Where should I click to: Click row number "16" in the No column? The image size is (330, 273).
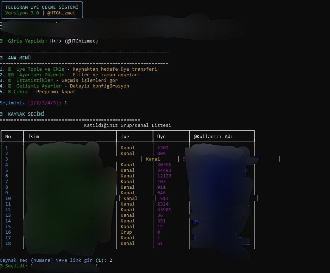[8, 232]
